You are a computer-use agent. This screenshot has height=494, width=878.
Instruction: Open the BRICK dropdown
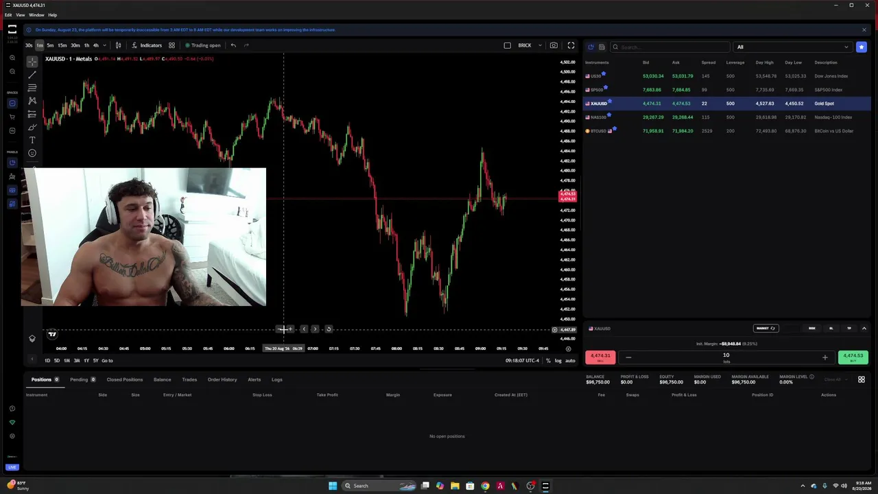pyautogui.click(x=530, y=45)
